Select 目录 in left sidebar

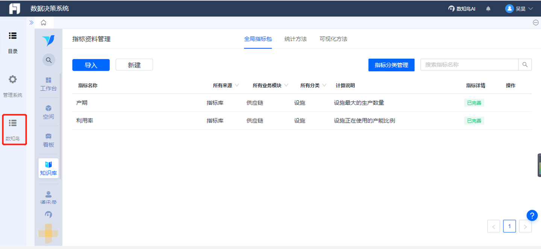pos(13,43)
